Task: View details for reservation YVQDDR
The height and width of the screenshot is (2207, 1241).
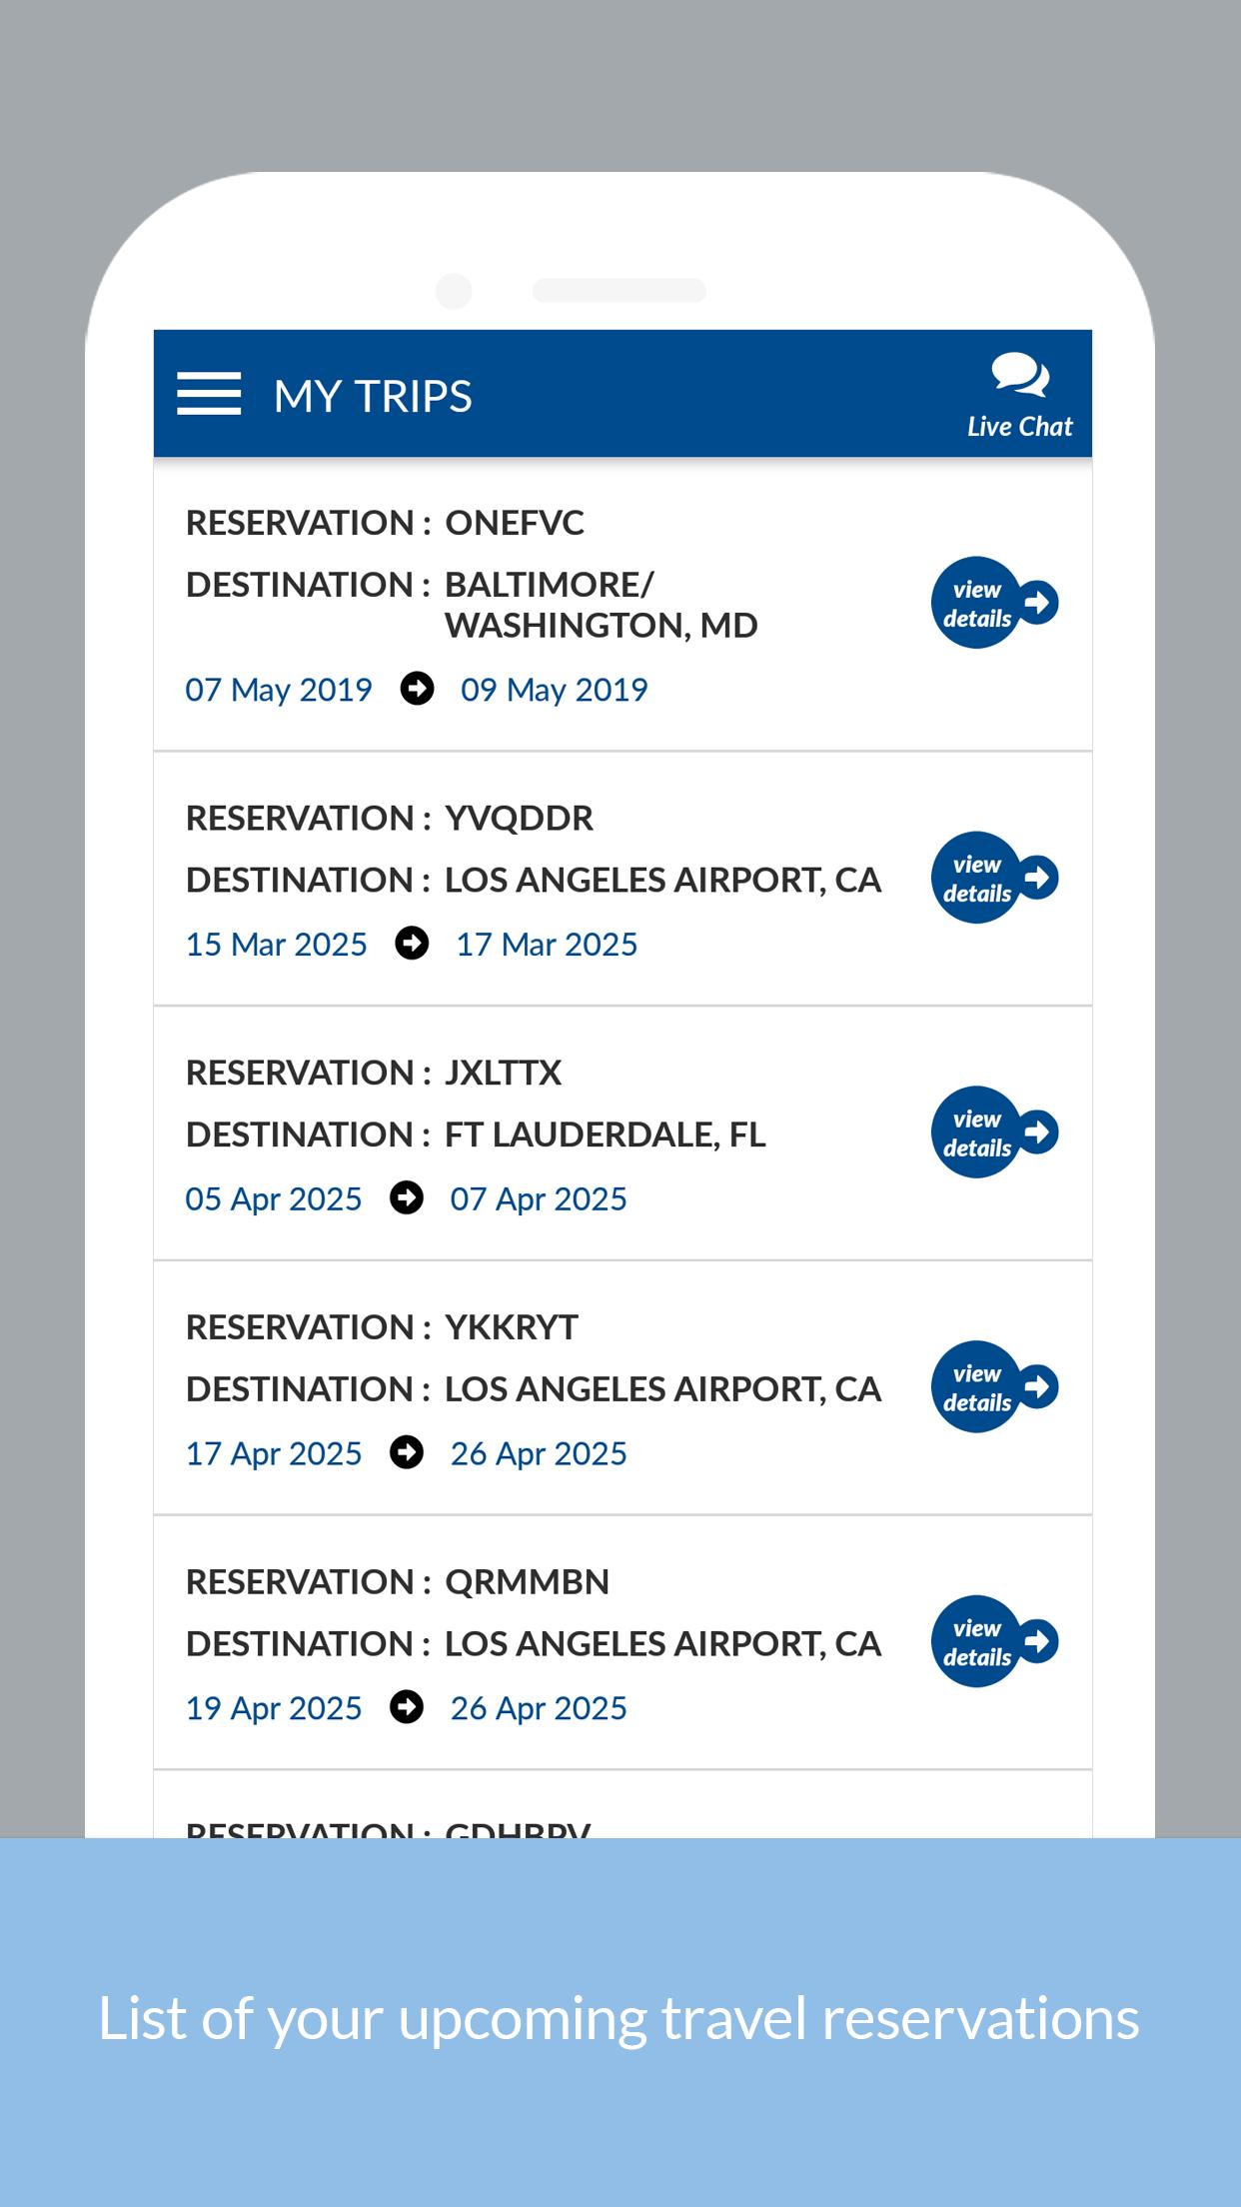Action: (994, 878)
